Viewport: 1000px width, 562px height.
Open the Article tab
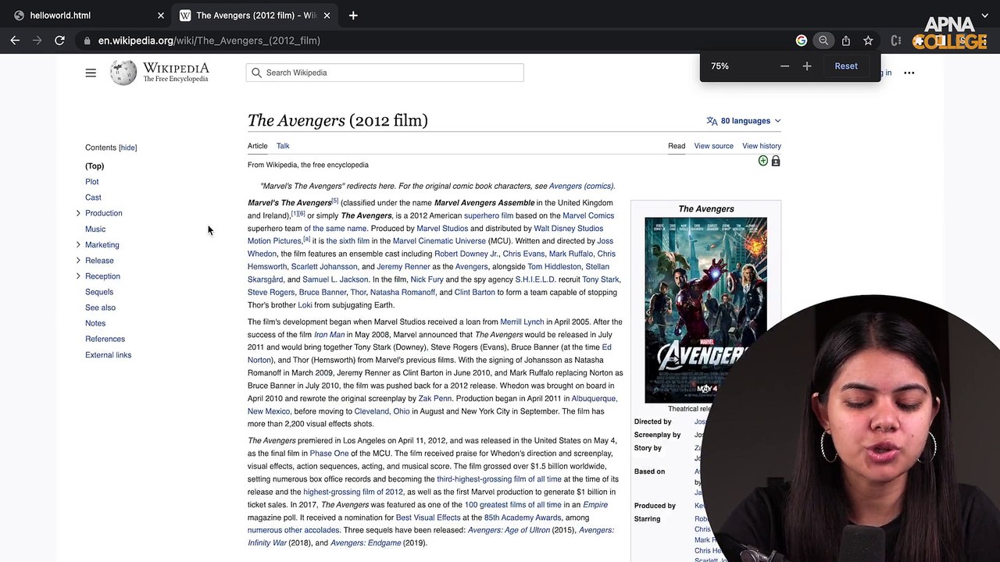coord(258,146)
